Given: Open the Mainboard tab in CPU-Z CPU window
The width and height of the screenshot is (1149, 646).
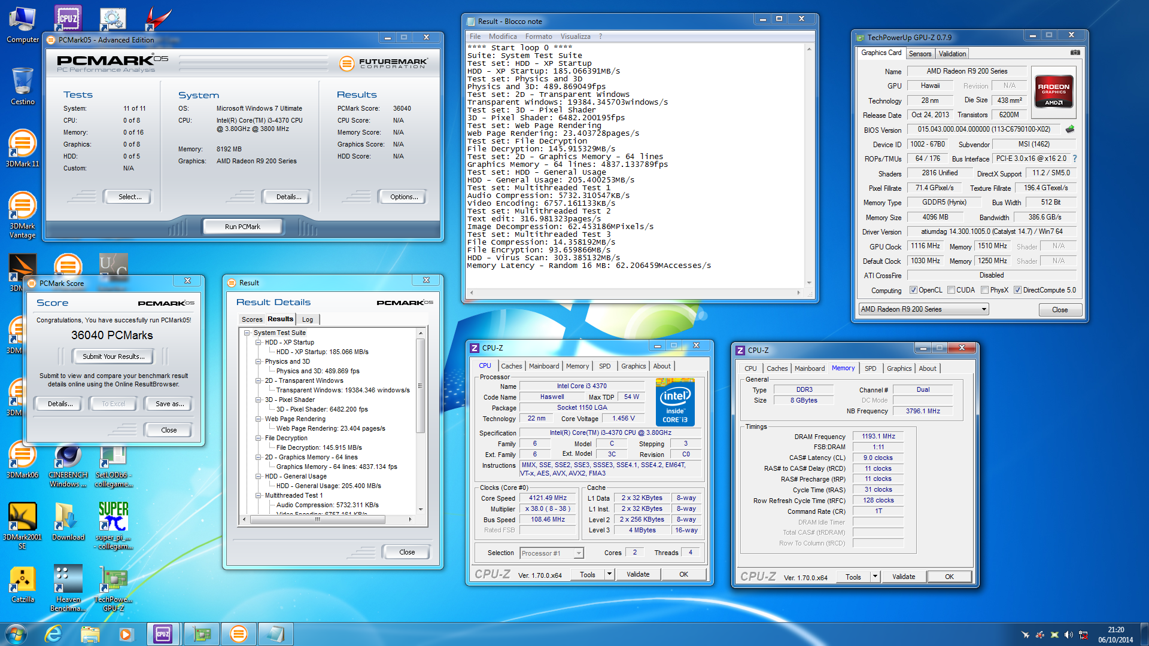Looking at the screenshot, I should pyautogui.click(x=544, y=366).
